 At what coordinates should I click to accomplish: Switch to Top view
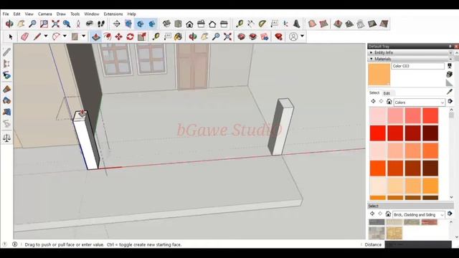pos(178,24)
